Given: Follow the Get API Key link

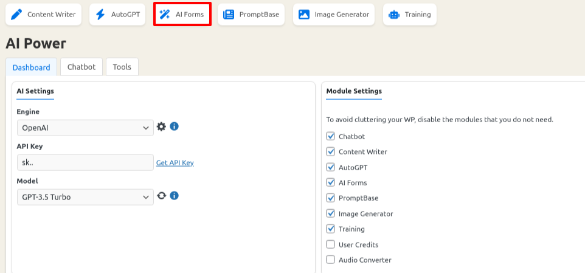Looking at the screenshot, I should (175, 163).
